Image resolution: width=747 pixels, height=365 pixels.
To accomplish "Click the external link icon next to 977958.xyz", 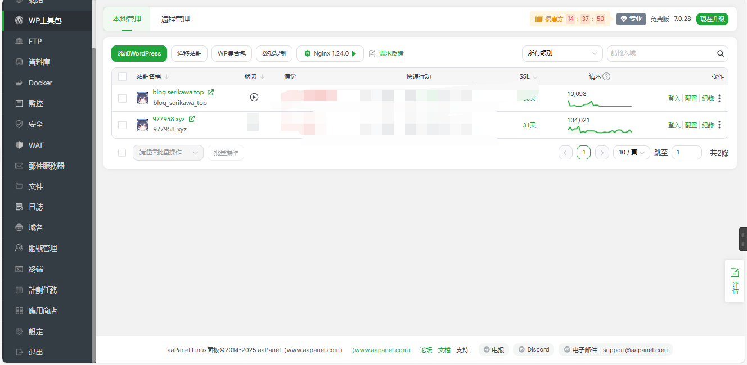I will point(192,119).
